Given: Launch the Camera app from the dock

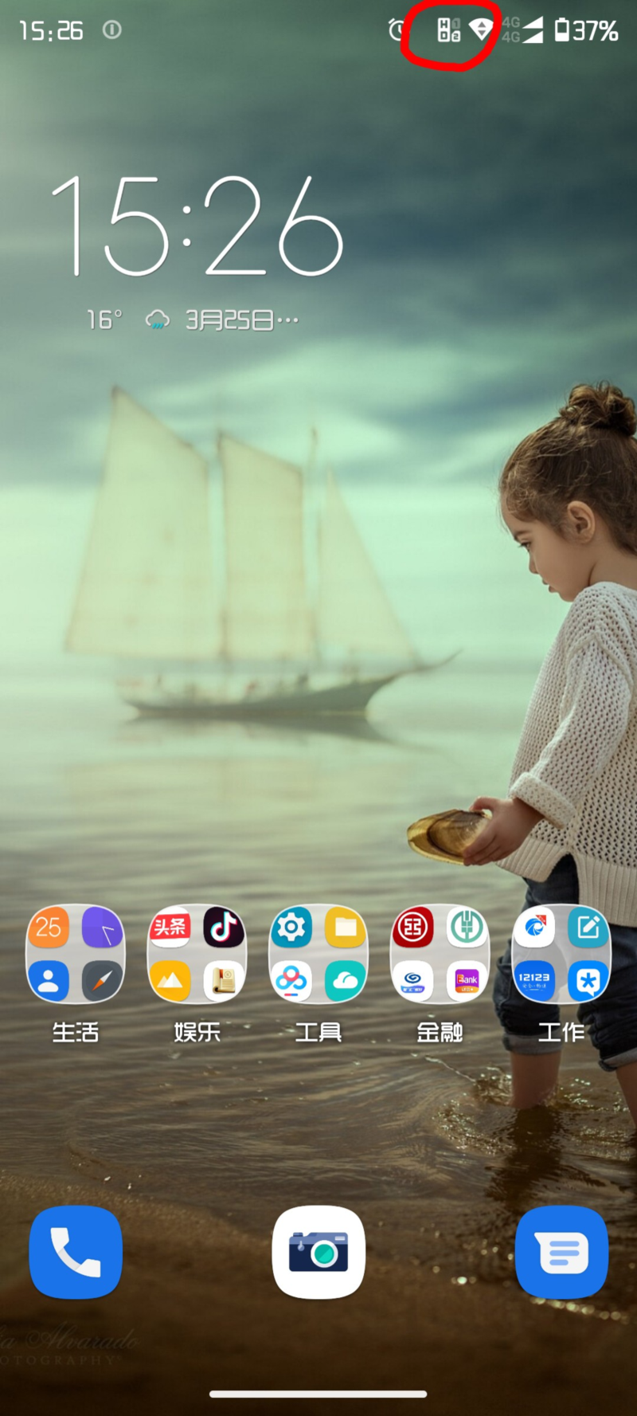Looking at the screenshot, I should [x=318, y=1252].
